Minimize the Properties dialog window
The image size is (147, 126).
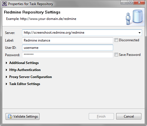[124, 3]
